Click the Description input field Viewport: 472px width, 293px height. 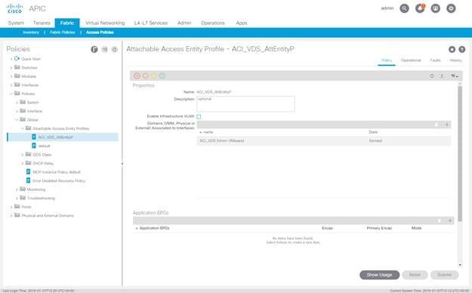click(x=245, y=104)
